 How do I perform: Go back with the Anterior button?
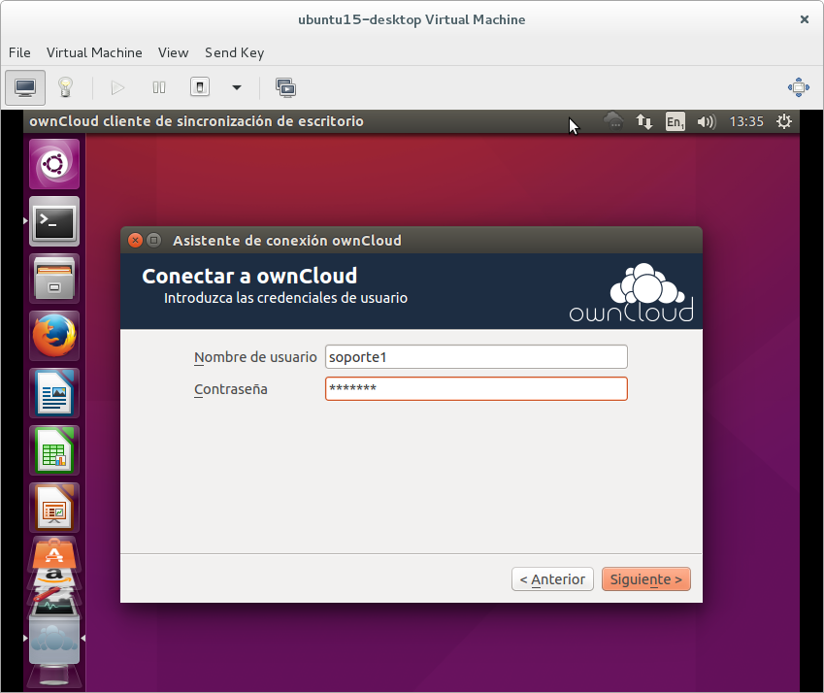[552, 579]
